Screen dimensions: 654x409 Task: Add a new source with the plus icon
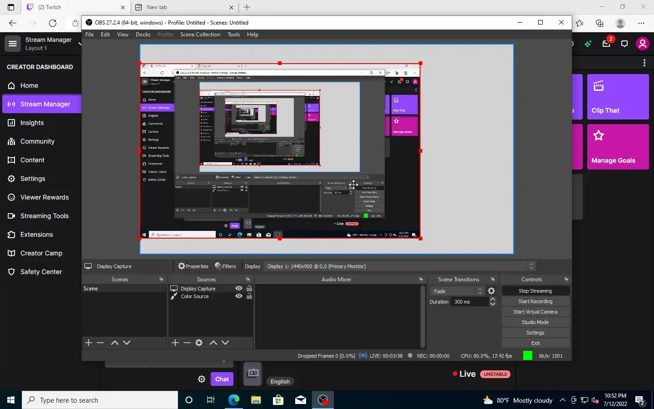coord(175,343)
